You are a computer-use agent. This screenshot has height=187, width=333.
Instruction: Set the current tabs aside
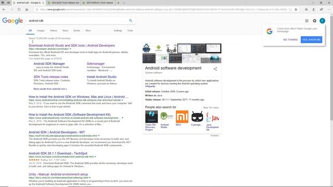[x=8, y=3]
